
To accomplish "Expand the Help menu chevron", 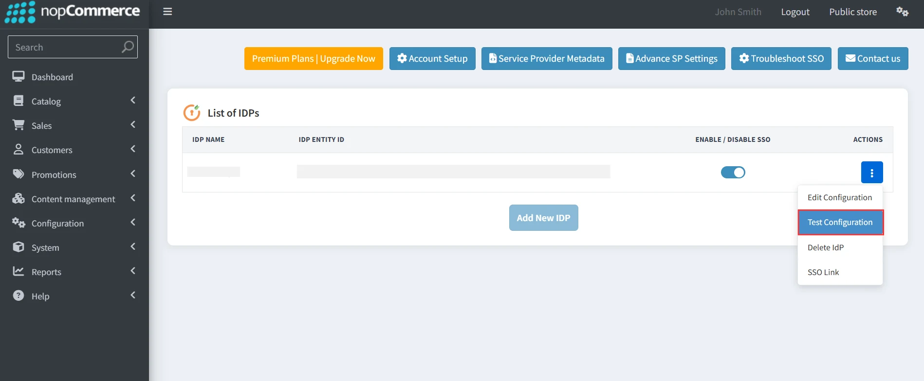I will pos(133,295).
